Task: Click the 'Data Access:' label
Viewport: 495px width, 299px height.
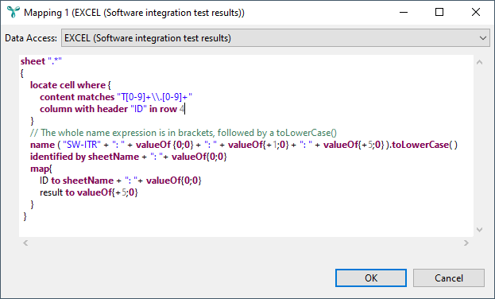Action: [31, 38]
